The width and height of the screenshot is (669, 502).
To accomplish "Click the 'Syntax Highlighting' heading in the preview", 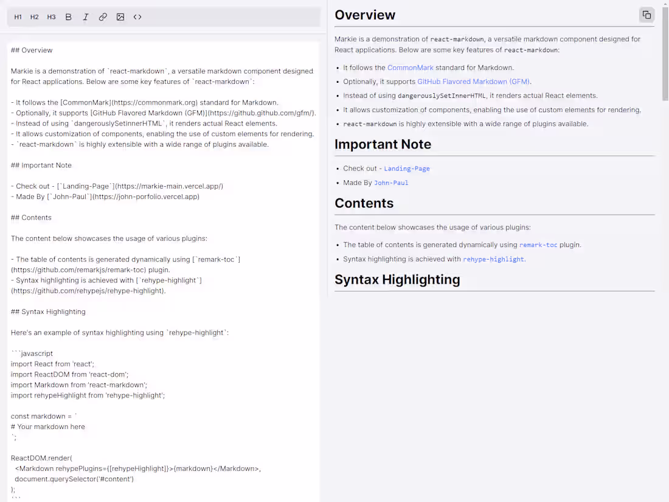I will point(397,280).
